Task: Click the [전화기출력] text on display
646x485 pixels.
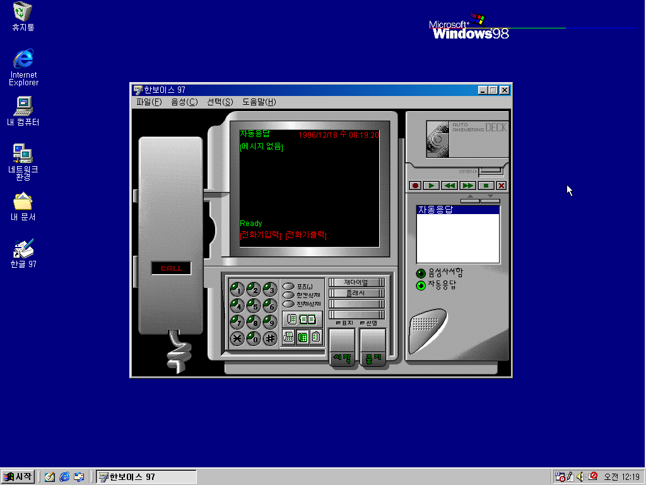Action: pyautogui.click(x=306, y=235)
